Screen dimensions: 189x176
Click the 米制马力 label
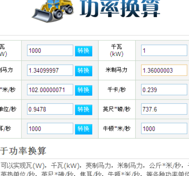[x=116, y=70]
